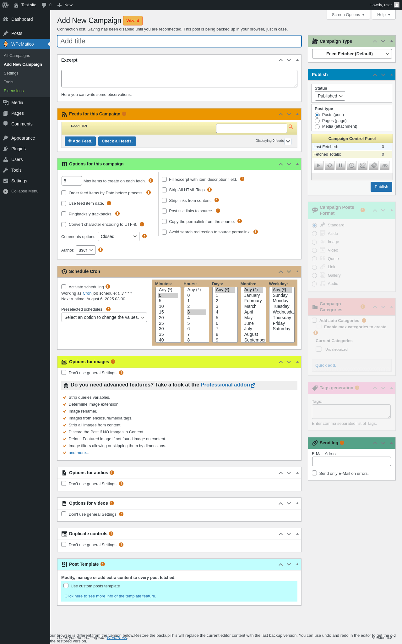Click help icon beside Duplicate controls title
Screen dimensions: 402x644
tap(111, 534)
